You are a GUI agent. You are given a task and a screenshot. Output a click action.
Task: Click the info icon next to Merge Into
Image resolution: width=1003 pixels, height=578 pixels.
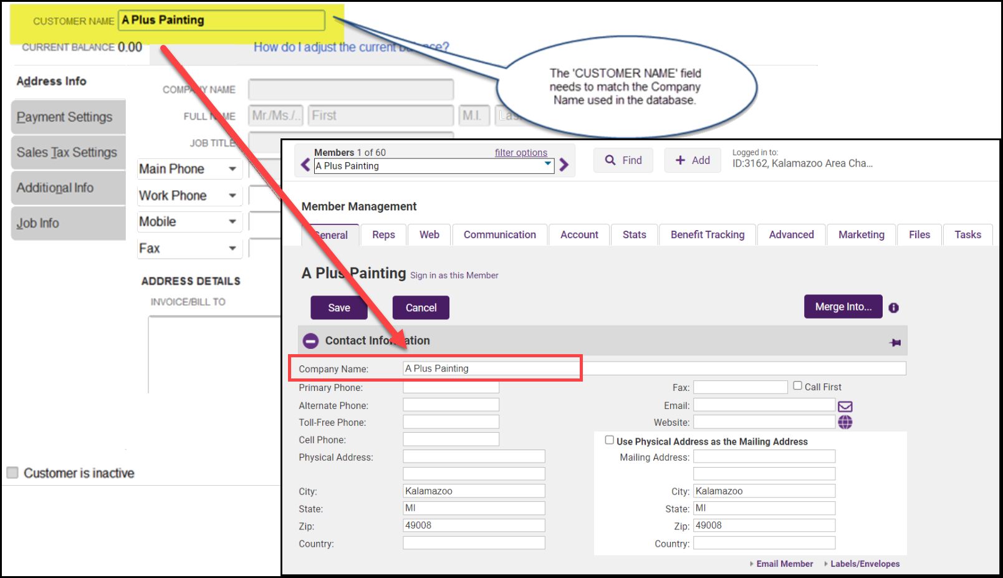pos(893,308)
